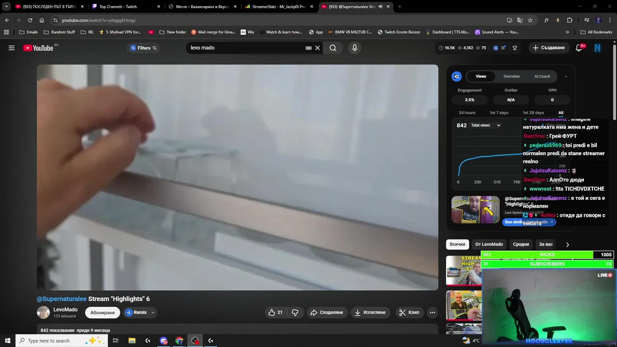The image size is (617, 347).
Task: Open the vidIQ Filters button
Action: (144, 48)
